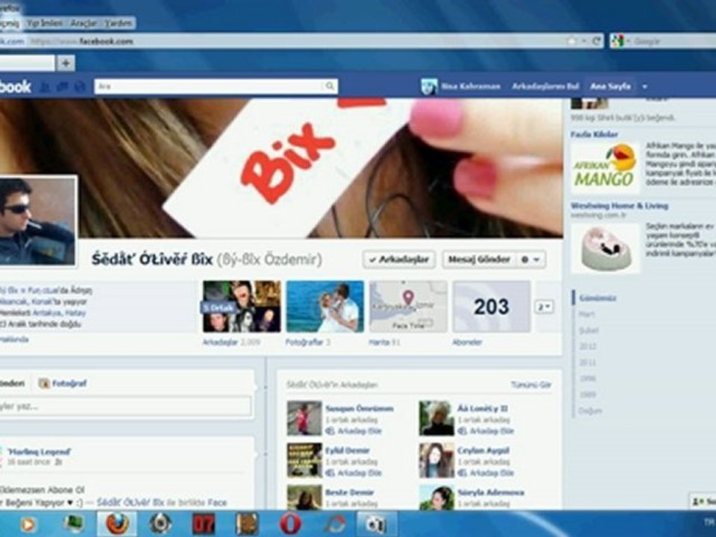Image resolution: width=716 pixels, height=537 pixels.
Task: Click the Afrikan Mango ad image
Action: (605, 169)
